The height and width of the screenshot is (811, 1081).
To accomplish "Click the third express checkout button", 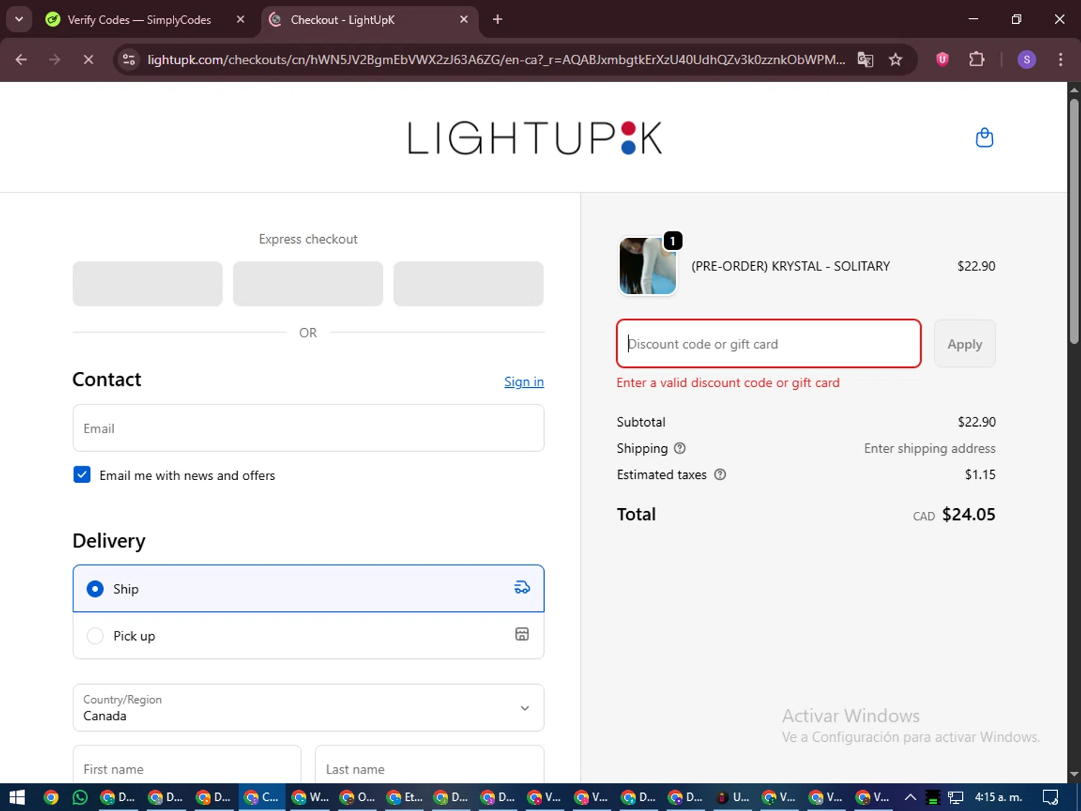I will coord(468,284).
